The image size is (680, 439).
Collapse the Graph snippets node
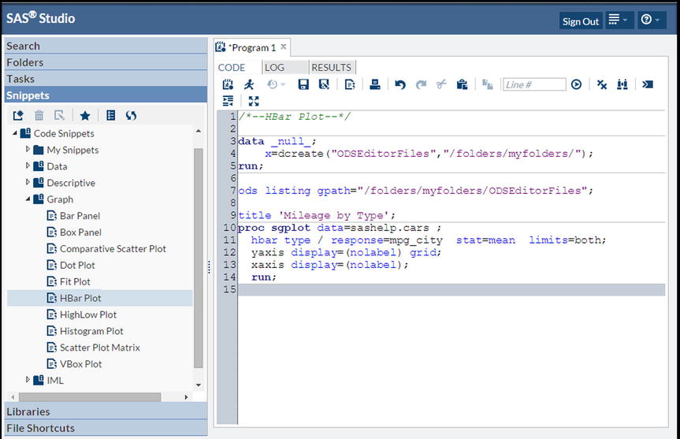[x=28, y=199]
